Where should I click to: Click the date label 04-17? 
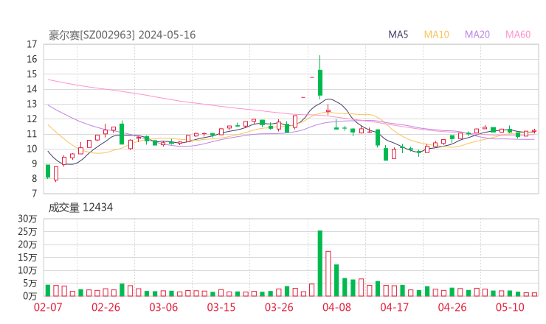(x=395, y=307)
